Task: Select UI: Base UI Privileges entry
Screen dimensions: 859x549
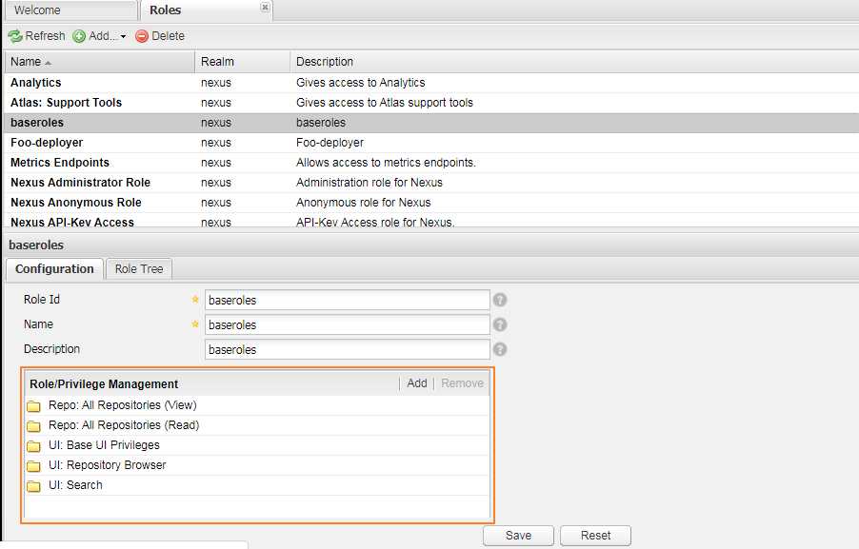Action: 257,445
